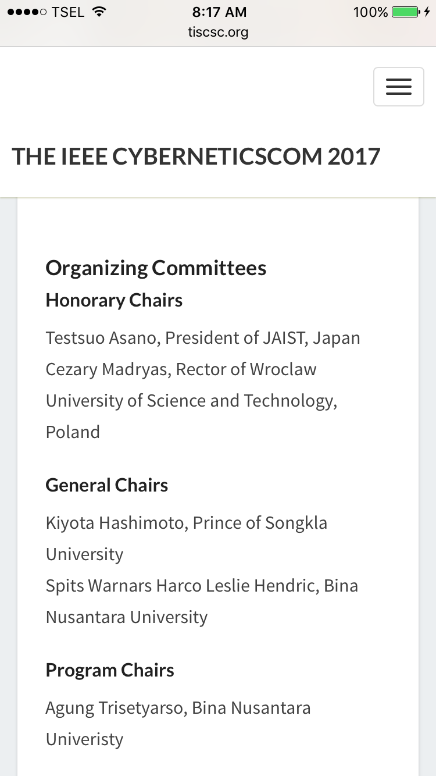This screenshot has height=776, width=436.
Task: Click THE IEEE CYBERNETICSCOM 2017 site title
Action: [x=196, y=156]
